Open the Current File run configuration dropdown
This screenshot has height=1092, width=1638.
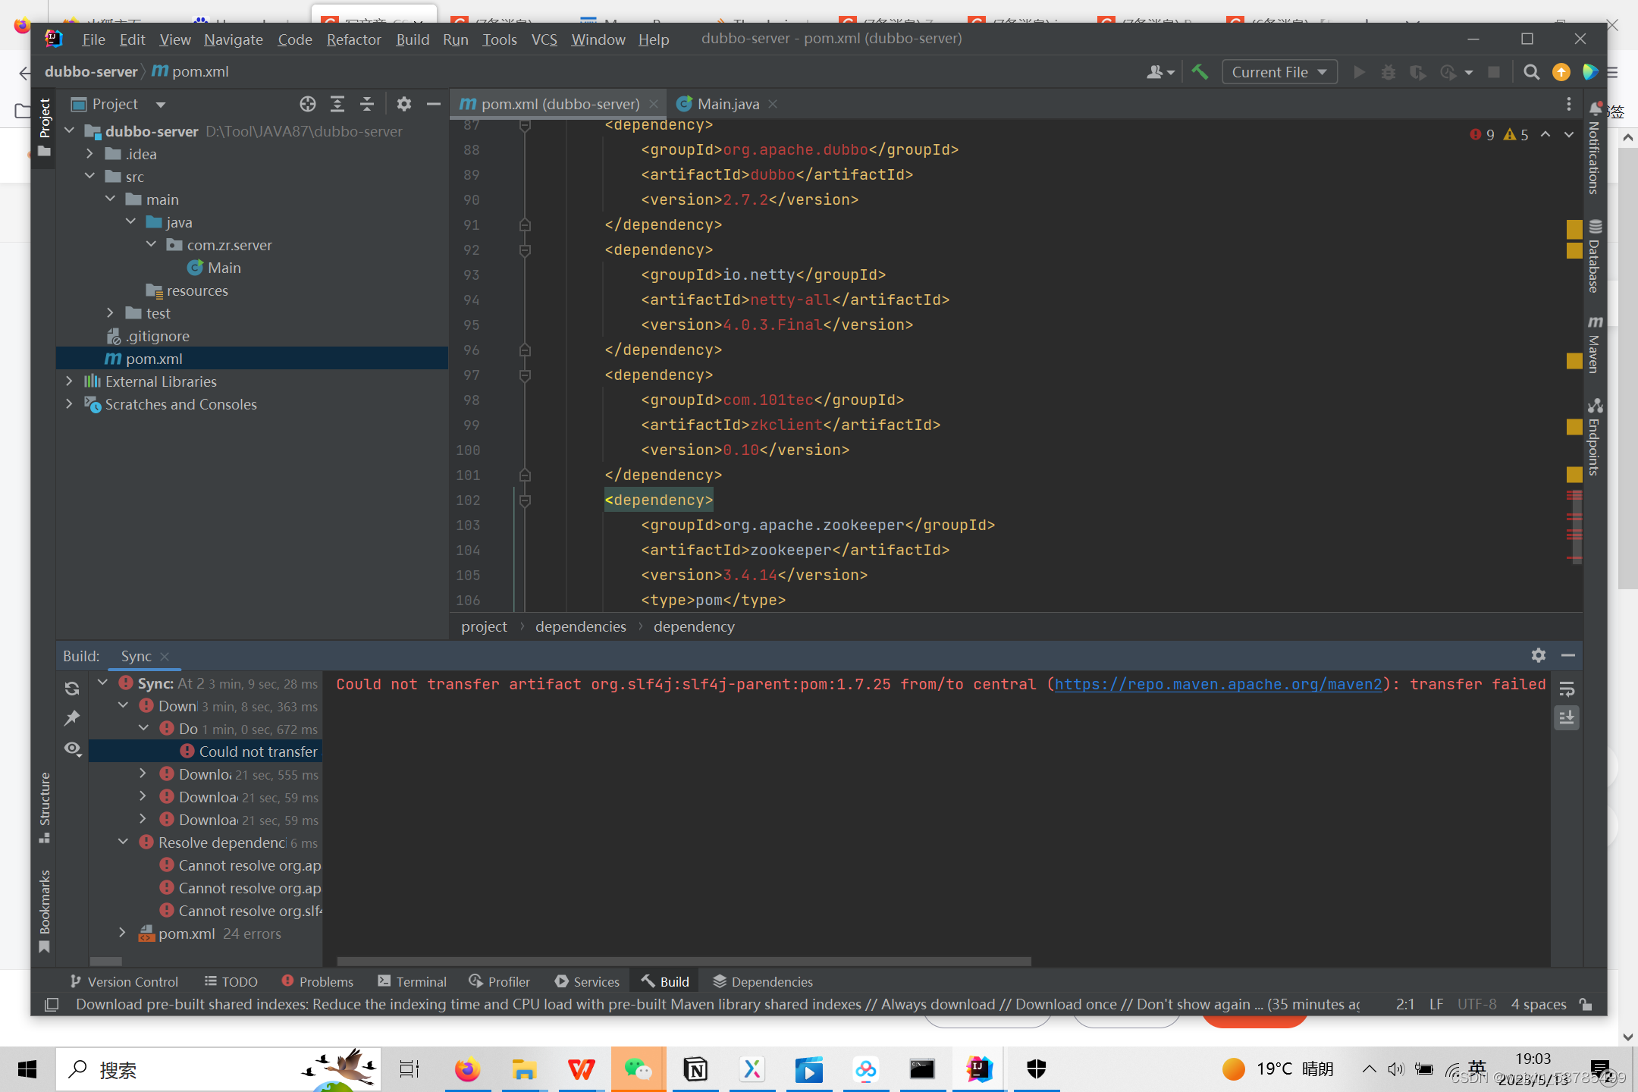(1279, 72)
